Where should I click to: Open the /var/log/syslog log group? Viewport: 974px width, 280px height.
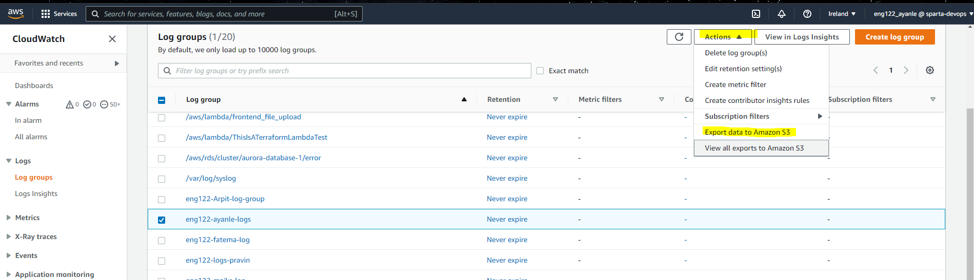click(x=211, y=178)
